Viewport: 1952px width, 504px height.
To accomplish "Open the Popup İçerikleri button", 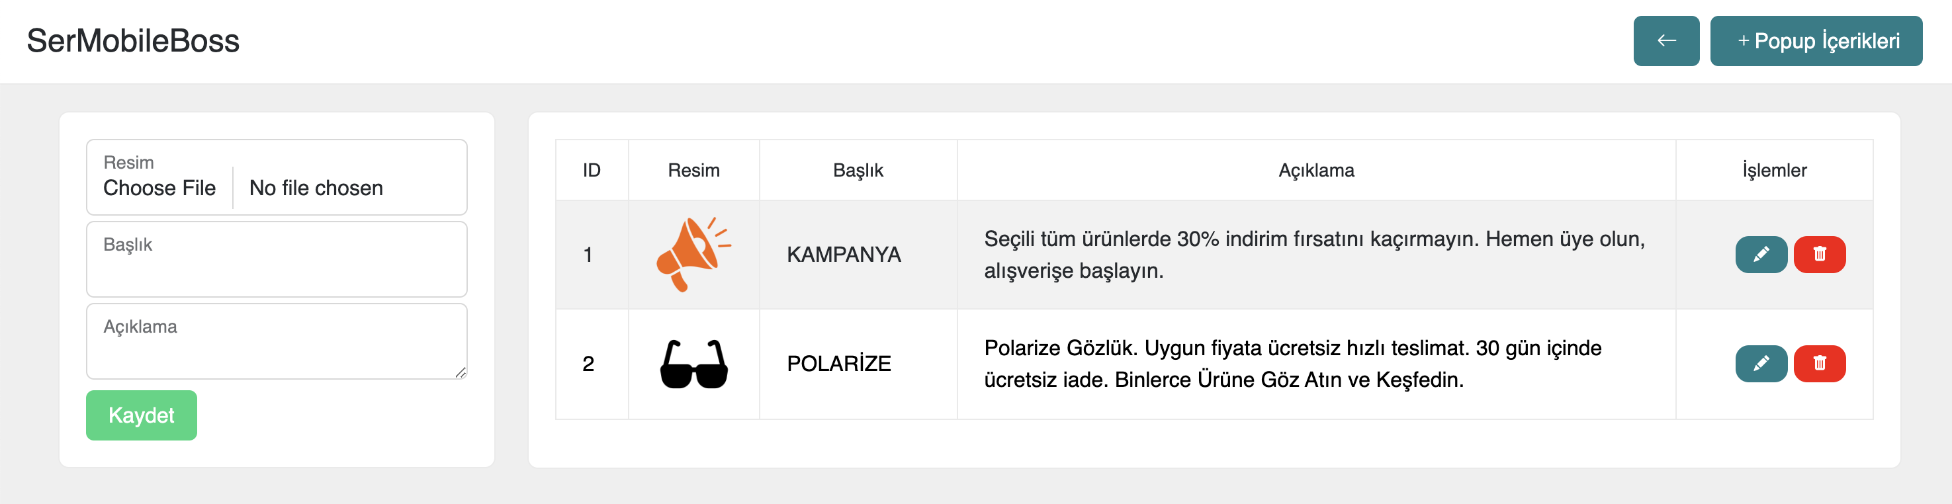I will [x=1816, y=41].
